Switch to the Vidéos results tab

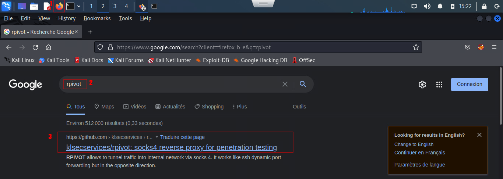134,107
